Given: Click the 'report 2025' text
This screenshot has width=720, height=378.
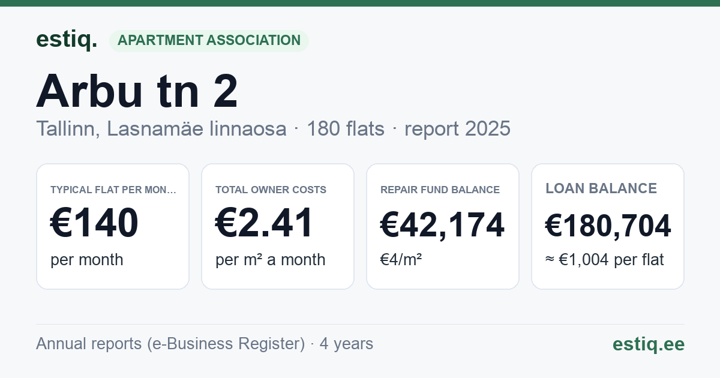Looking at the screenshot, I should [x=457, y=128].
